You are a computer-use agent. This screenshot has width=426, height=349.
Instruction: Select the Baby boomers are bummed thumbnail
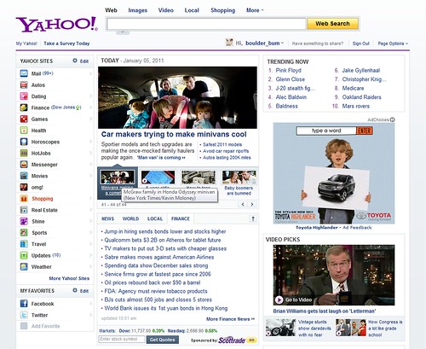point(239,177)
